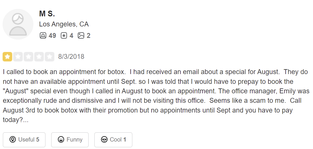The height and width of the screenshot is (149, 313).
Task: Select the fifth rating star
Action: tap(50, 57)
